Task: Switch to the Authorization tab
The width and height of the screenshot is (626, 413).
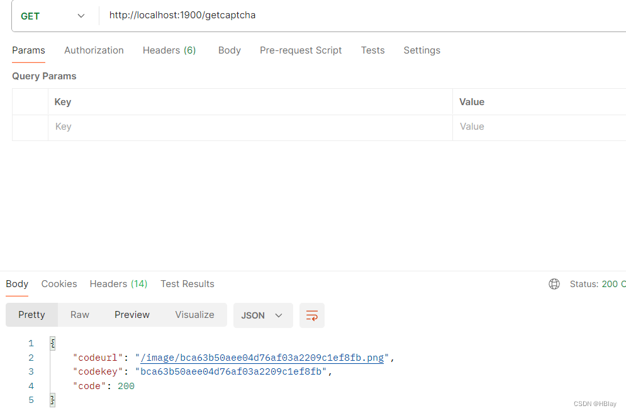Action: click(94, 50)
